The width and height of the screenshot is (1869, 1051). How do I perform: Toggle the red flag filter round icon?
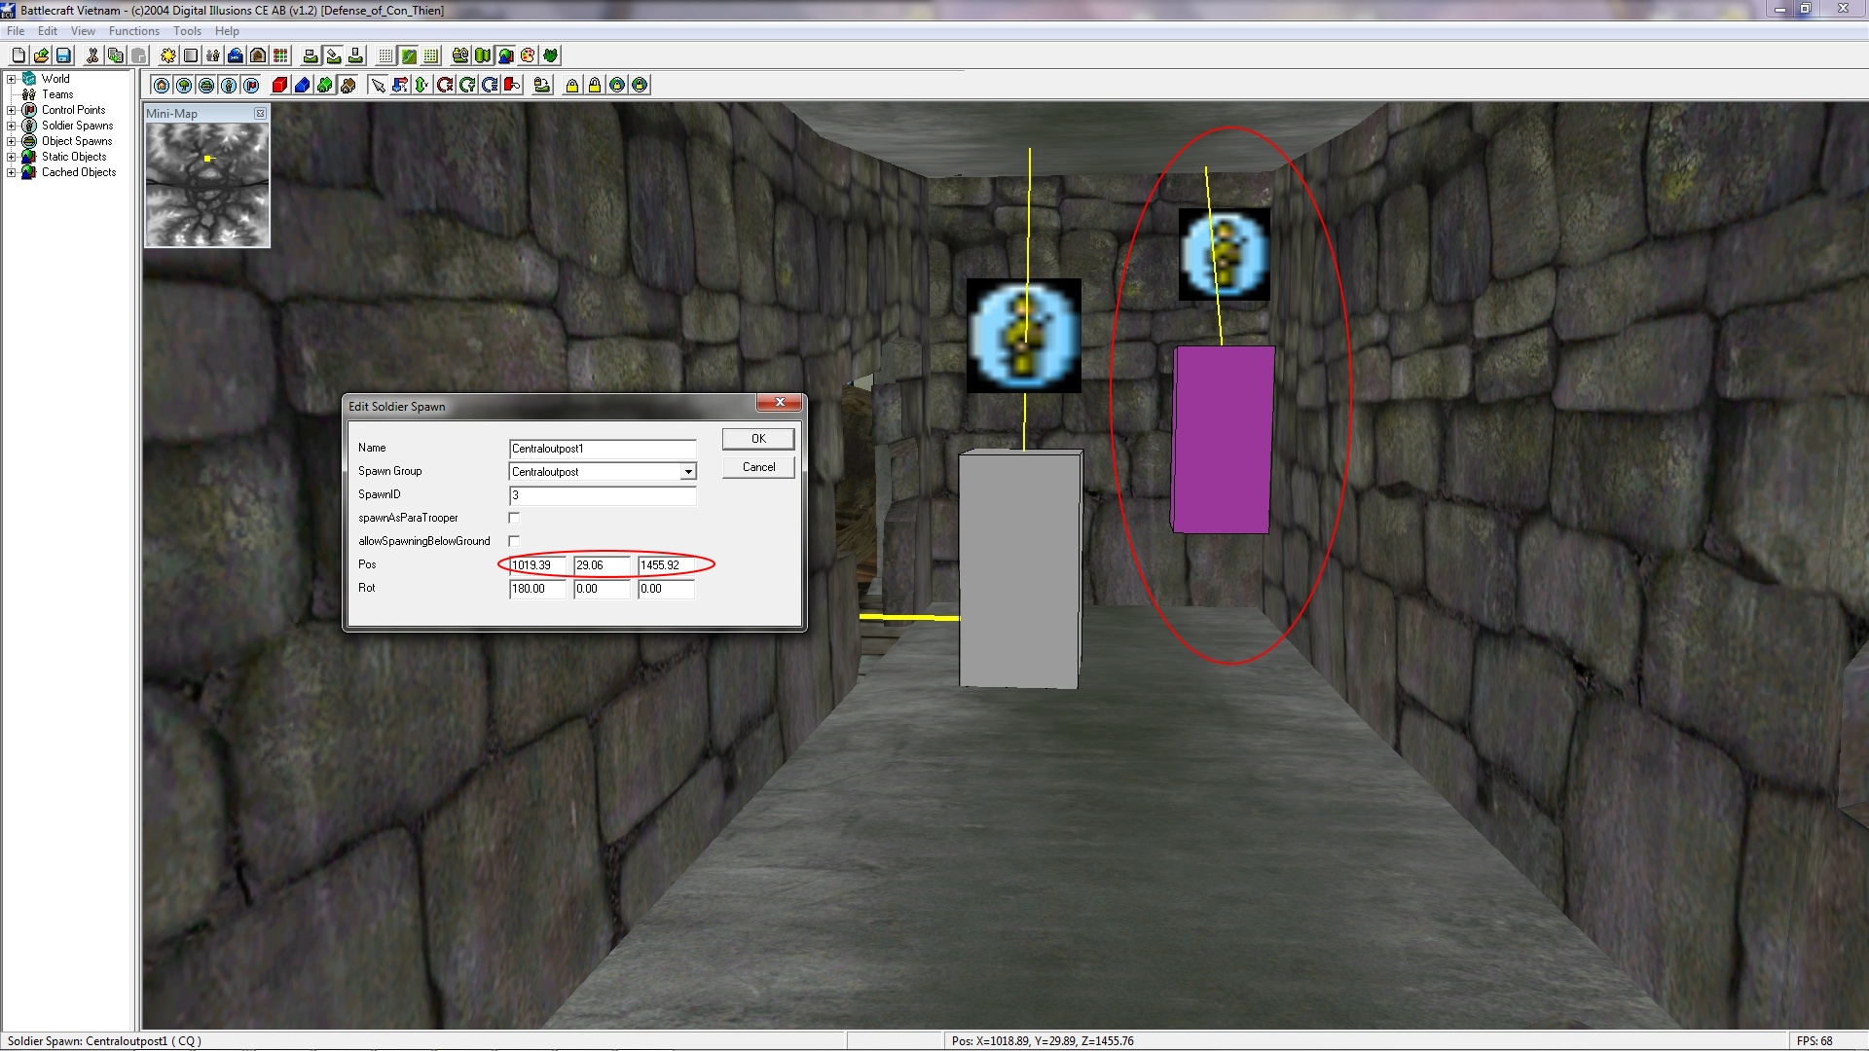(x=251, y=86)
